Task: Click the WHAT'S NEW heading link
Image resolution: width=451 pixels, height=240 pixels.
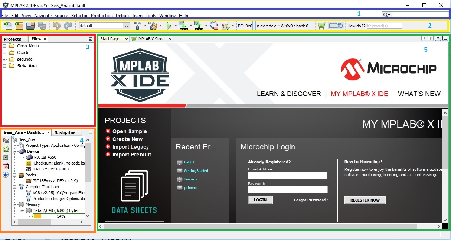Action: (x=419, y=94)
